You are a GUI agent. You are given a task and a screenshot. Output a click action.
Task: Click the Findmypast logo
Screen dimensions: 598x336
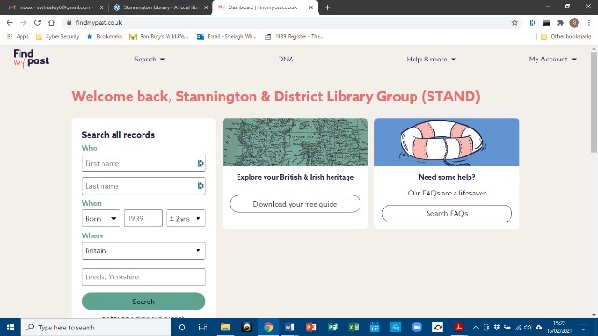pos(32,59)
